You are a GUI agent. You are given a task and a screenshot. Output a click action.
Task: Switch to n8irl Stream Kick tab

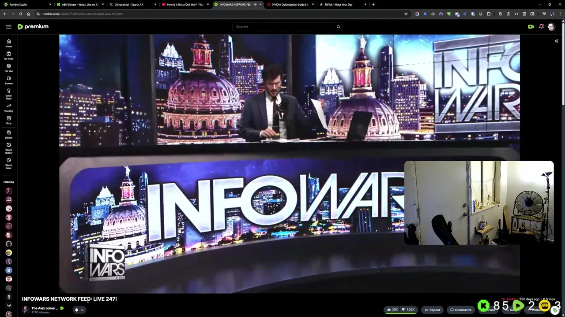click(81, 4)
